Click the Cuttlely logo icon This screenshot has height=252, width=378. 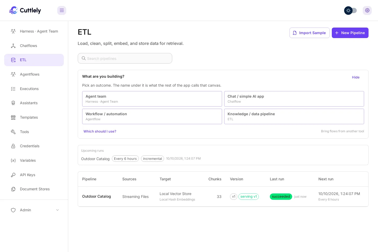pyautogui.click(x=13, y=10)
